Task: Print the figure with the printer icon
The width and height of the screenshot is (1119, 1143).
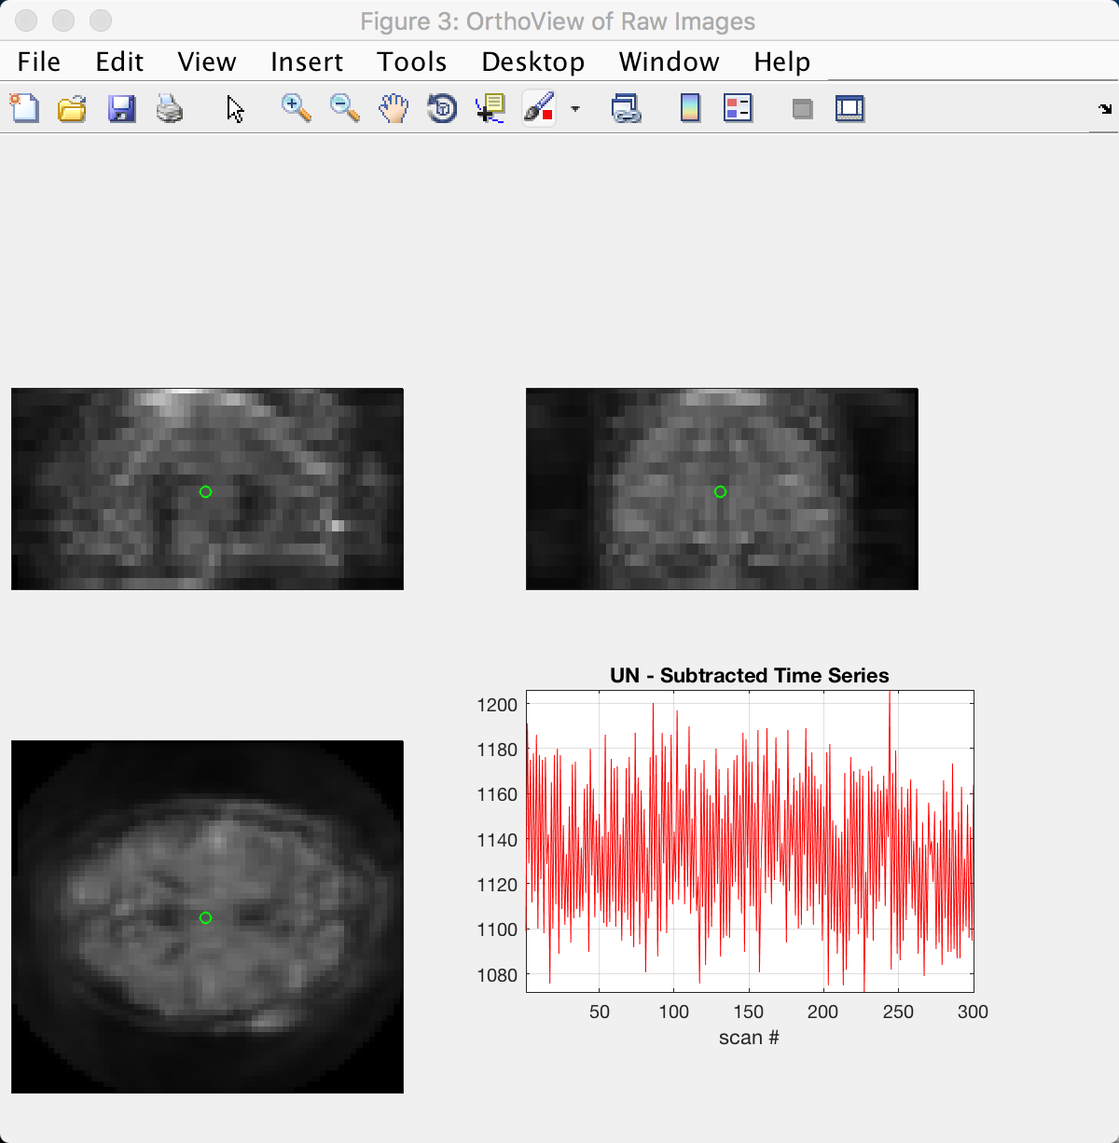Action: tap(170, 109)
